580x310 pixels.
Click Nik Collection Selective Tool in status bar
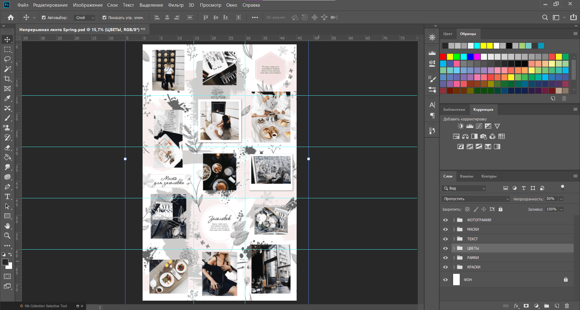tap(45, 306)
